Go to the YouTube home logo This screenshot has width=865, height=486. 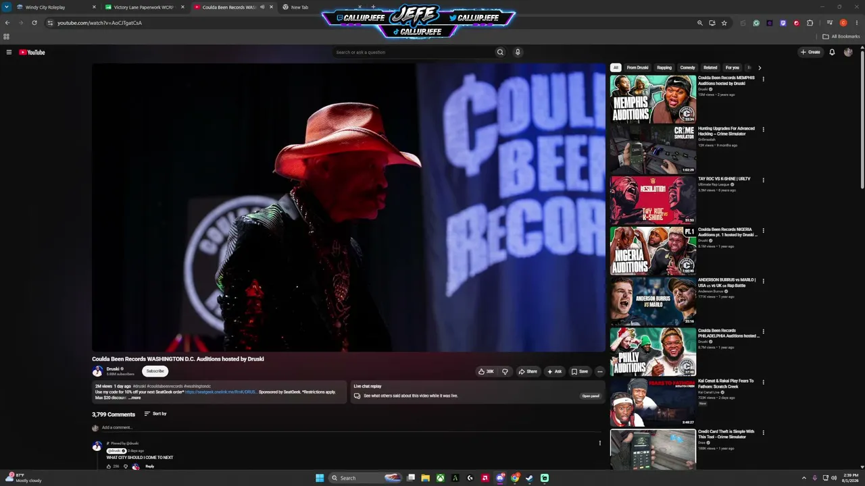(x=32, y=52)
